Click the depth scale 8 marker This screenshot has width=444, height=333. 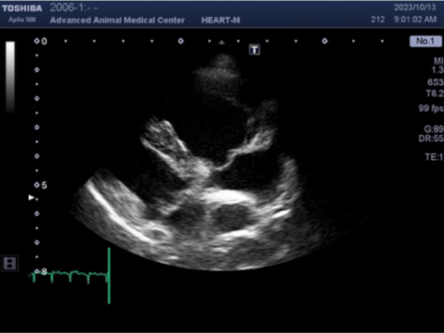[44, 272]
